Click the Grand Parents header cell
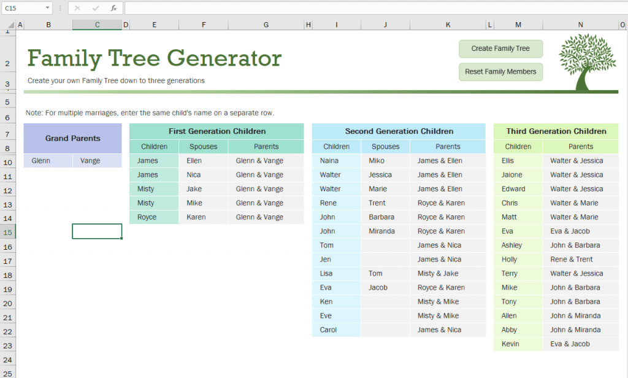This screenshot has height=378, width=628. pos(72,138)
